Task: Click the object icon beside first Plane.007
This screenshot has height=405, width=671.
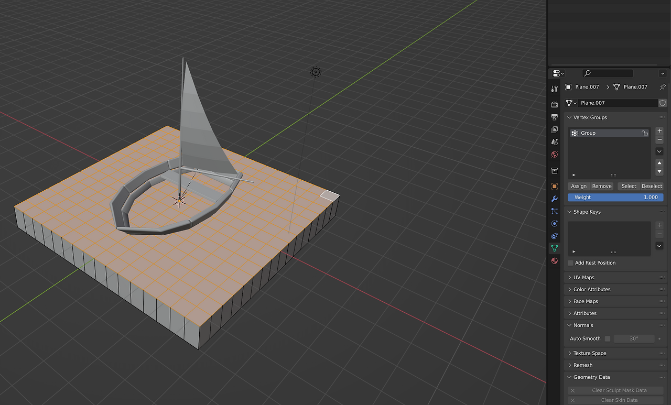Action: pyautogui.click(x=568, y=87)
